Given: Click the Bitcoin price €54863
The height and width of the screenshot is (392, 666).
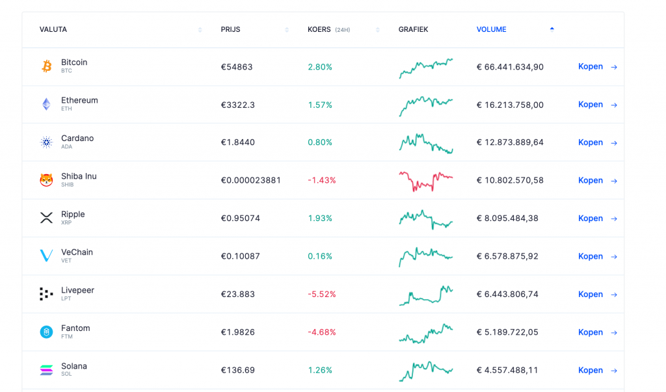Looking at the screenshot, I should coord(237,67).
